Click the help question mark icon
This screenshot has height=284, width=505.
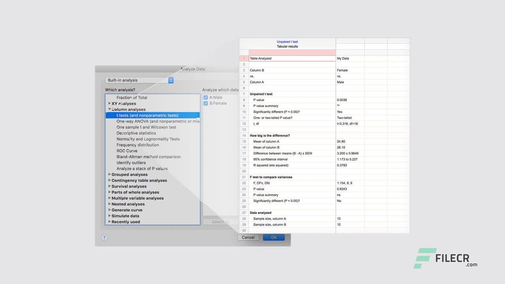(104, 237)
